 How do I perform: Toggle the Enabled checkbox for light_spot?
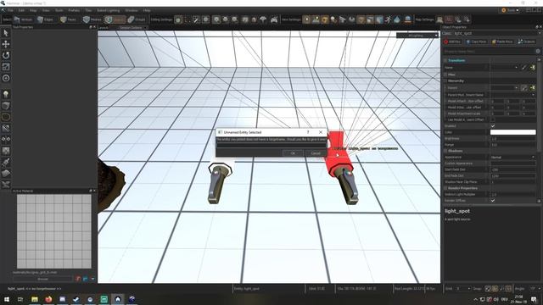tap(493, 126)
